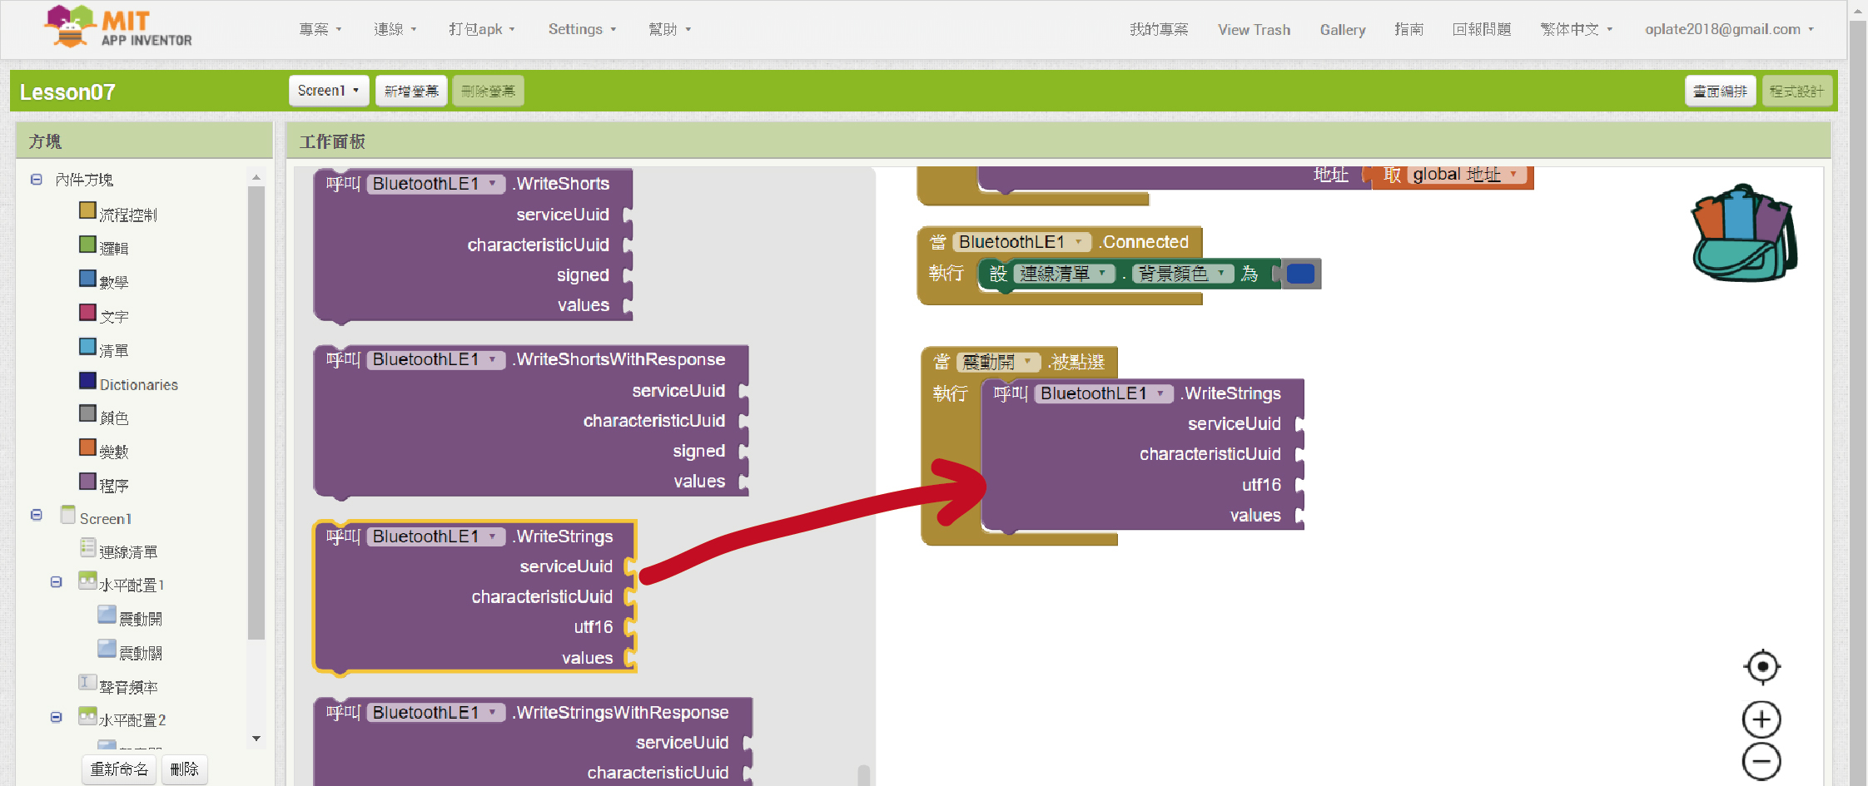
Task: Open the 繁体中文 language dropdown
Action: pos(1576,29)
